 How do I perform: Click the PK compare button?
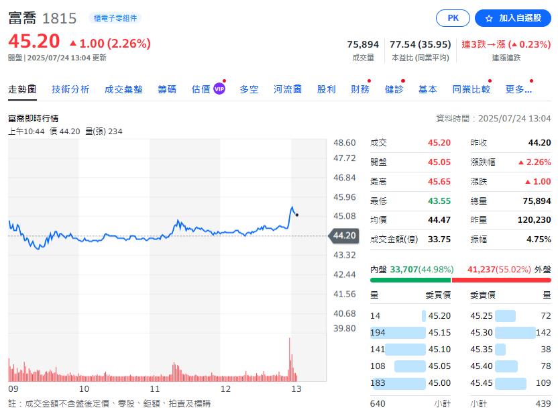(453, 18)
